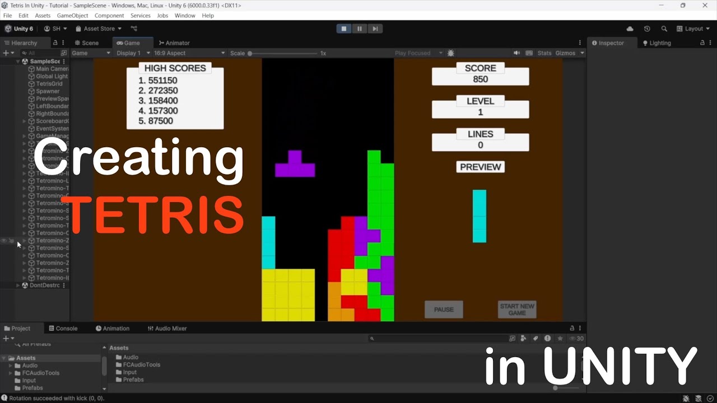Switch to the Inspector tab
The height and width of the screenshot is (403, 717).
click(x=611, y=43)
